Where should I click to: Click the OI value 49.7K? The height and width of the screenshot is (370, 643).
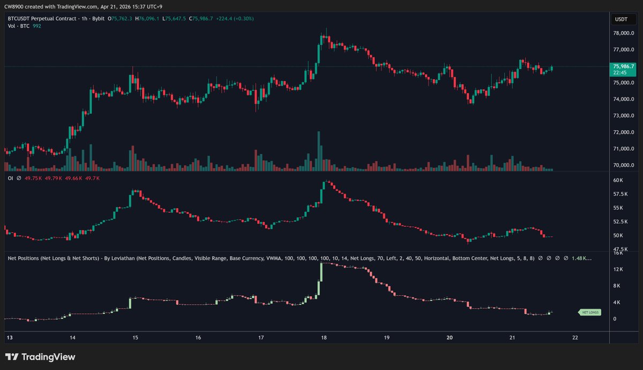(93, 178)
